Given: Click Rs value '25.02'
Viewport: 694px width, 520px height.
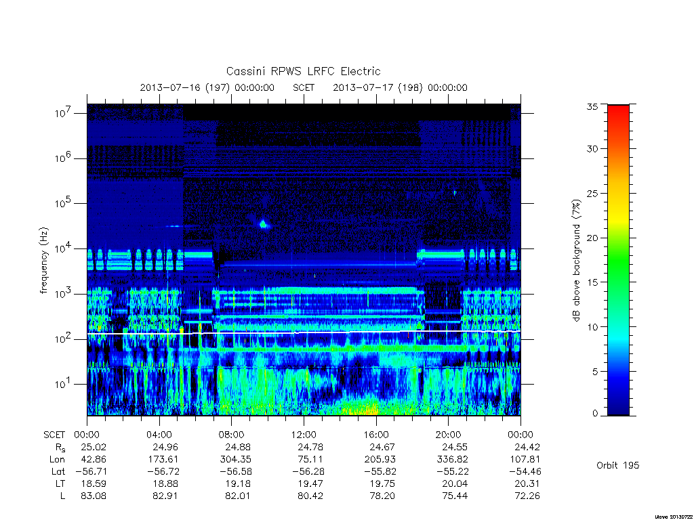Looking at the screenshot, I should [x=94, y=447].
